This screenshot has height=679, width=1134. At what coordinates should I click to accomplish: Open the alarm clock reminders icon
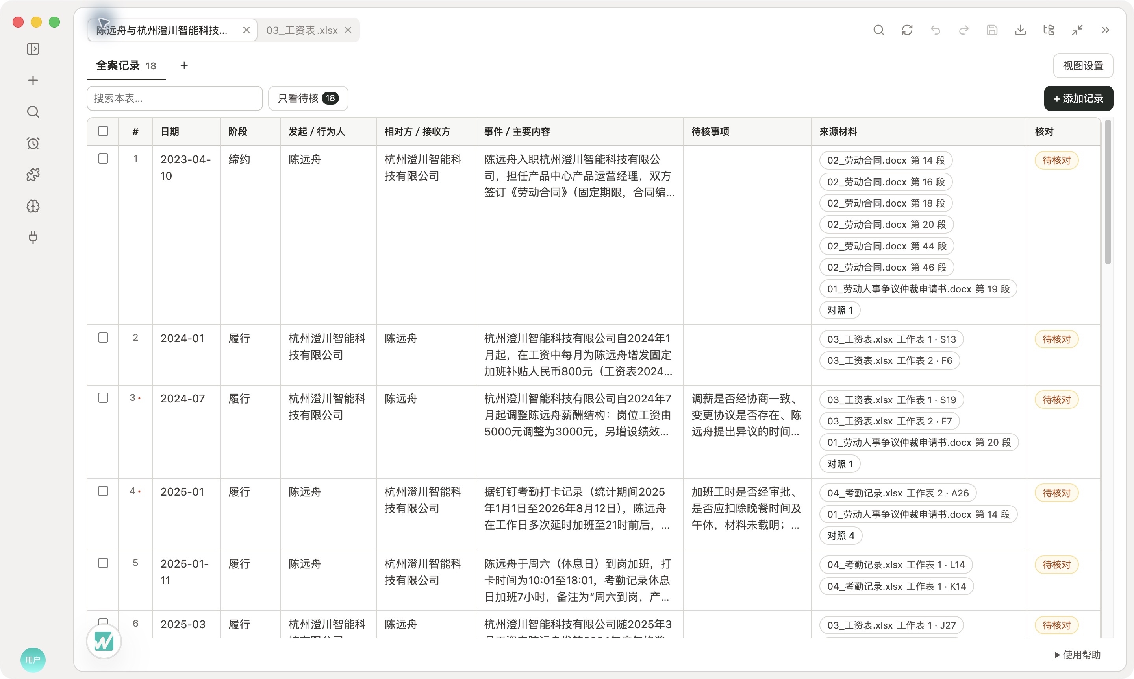point(33,143)
